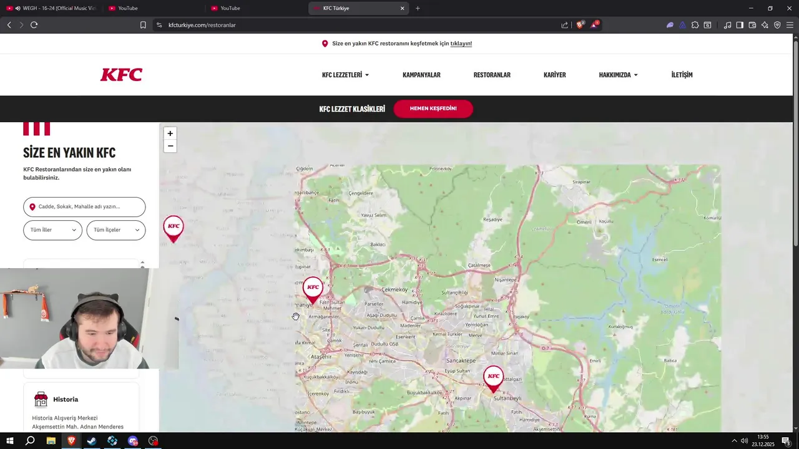Zoom out the map with the minus button
This screenshot has width=799, height=449.
click(170, 146)
